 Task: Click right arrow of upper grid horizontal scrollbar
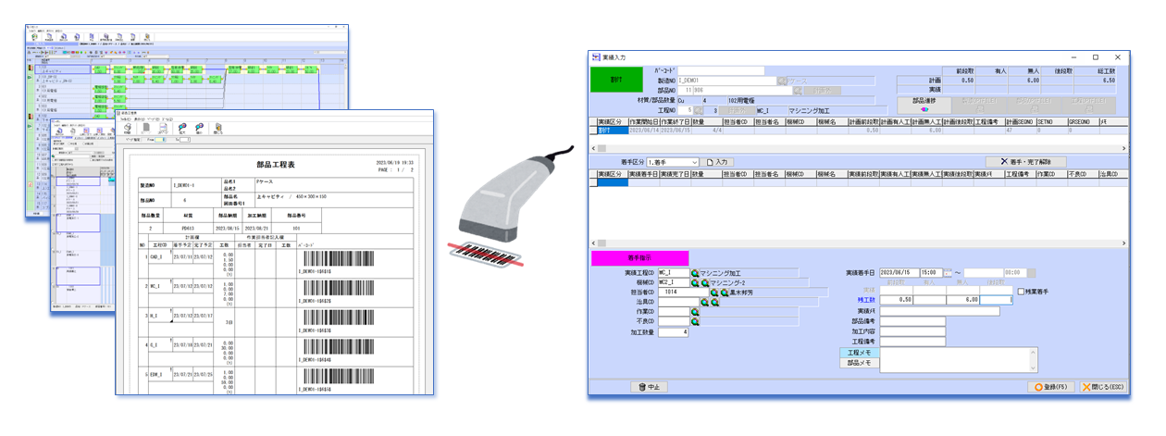[1124, 148]
